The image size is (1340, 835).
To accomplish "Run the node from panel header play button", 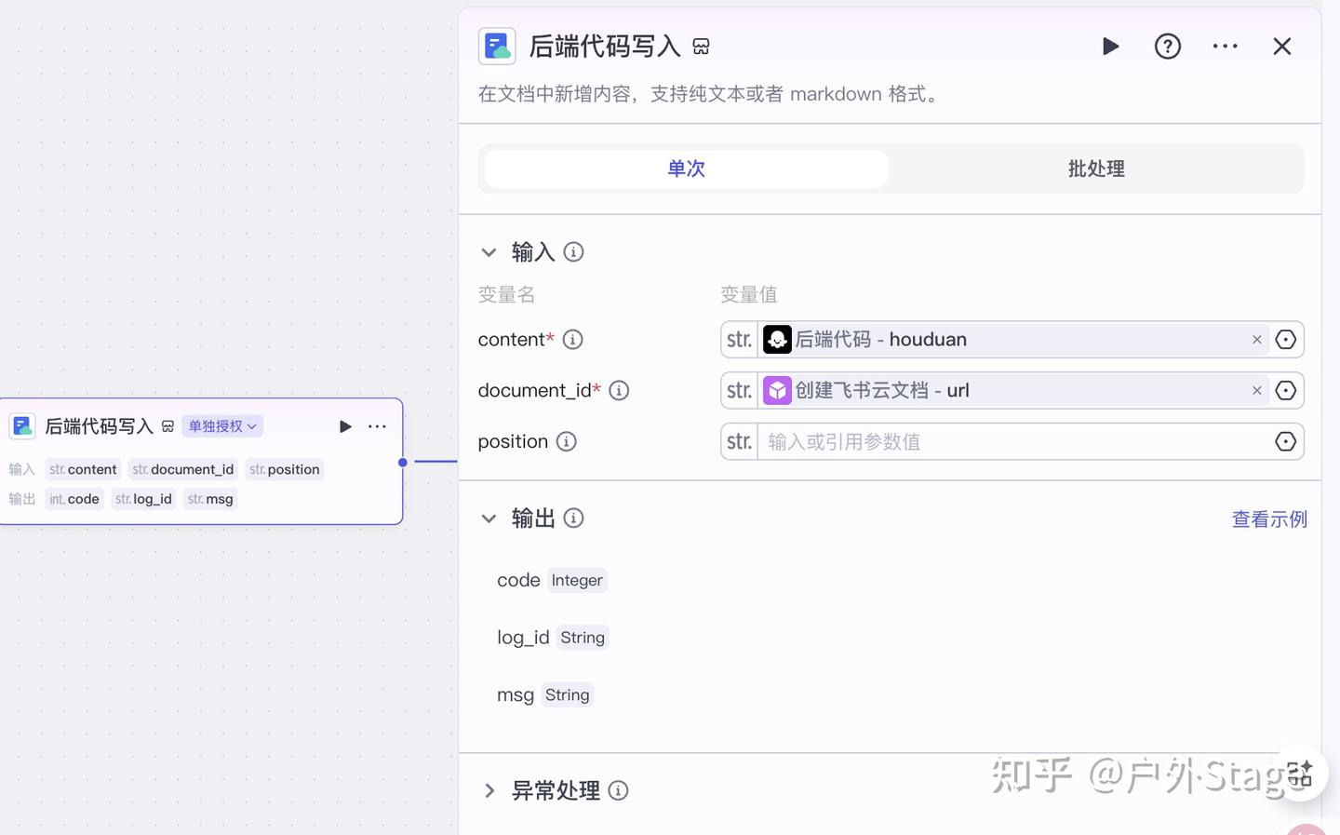I will [x=1110, y=47].
